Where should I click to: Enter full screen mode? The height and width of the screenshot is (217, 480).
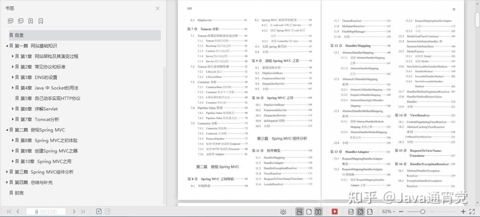(472, 212)
